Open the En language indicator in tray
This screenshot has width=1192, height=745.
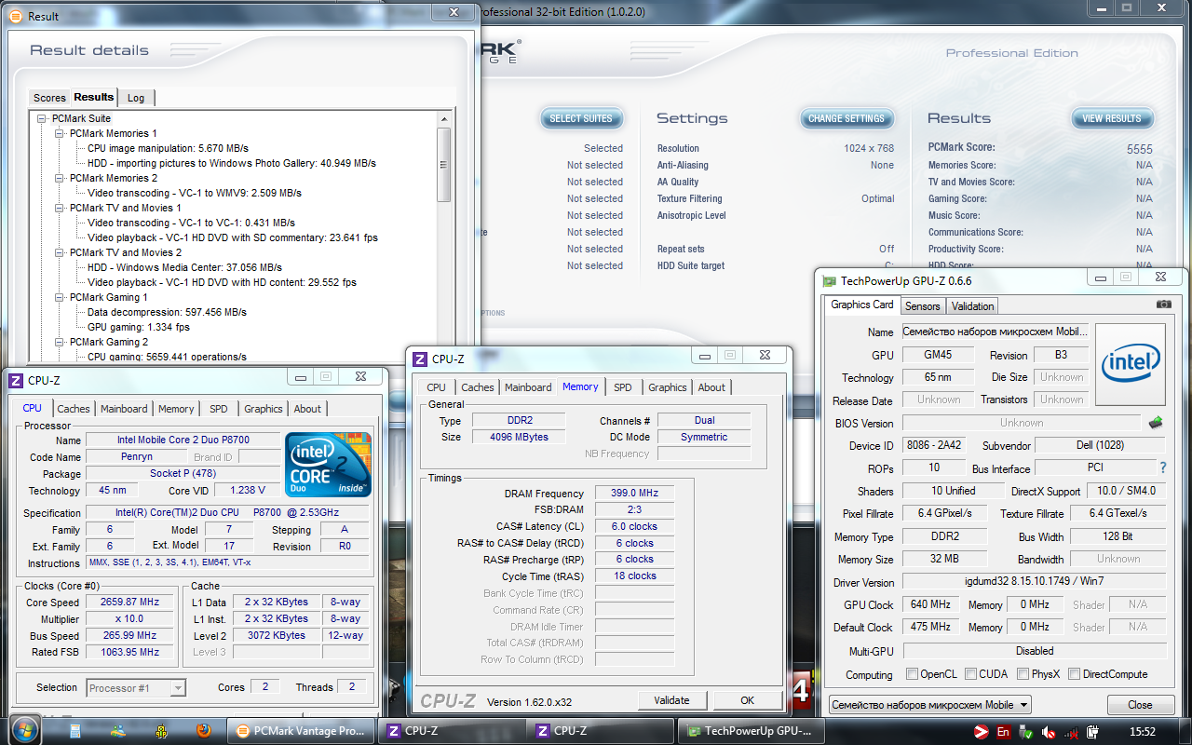click(x=1004, y=732)
